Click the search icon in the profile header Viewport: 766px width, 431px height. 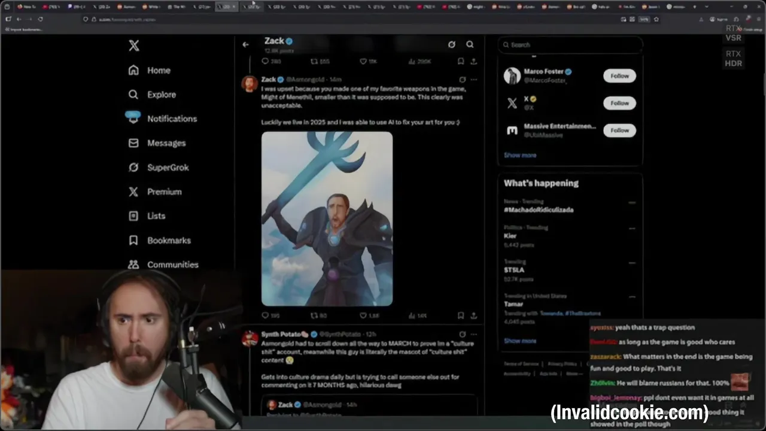point(470,44)
